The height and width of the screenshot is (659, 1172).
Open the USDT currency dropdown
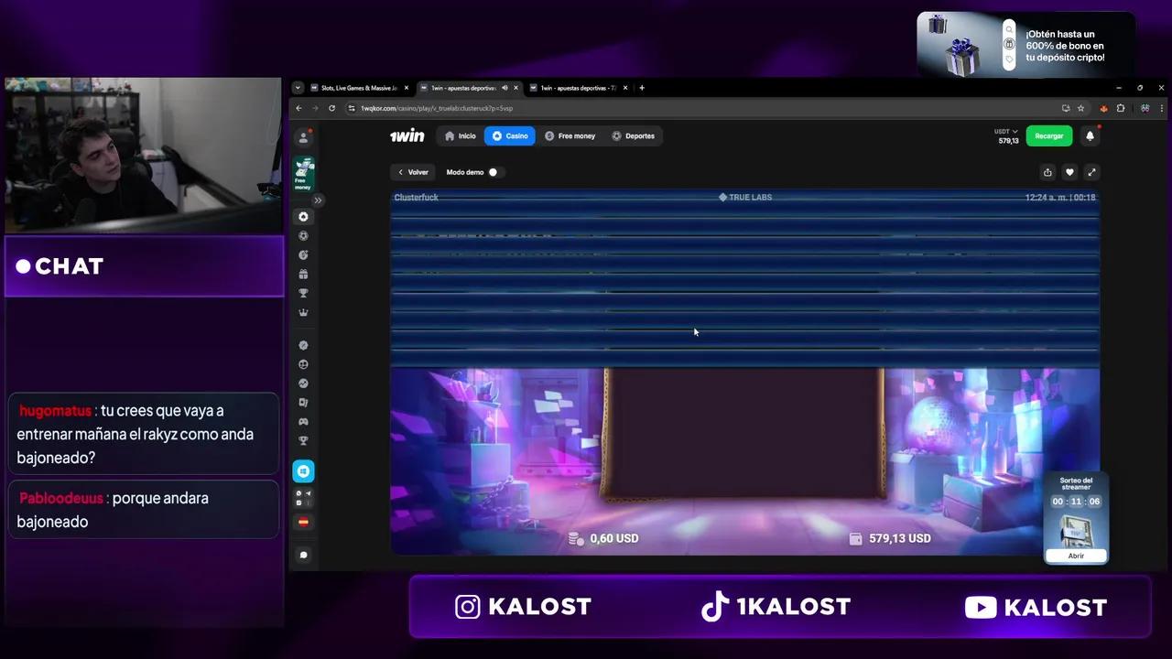(1005, 131)
